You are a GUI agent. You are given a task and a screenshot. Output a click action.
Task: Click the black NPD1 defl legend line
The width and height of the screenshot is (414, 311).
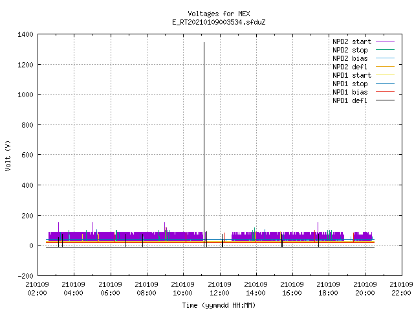click(385, 100)
